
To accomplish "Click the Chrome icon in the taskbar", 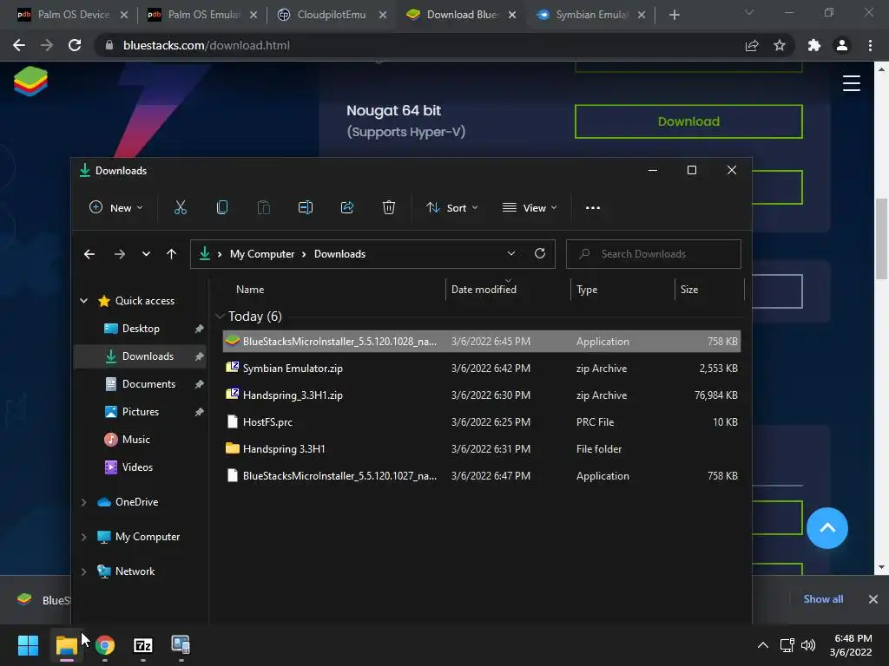I will [105, 645].
